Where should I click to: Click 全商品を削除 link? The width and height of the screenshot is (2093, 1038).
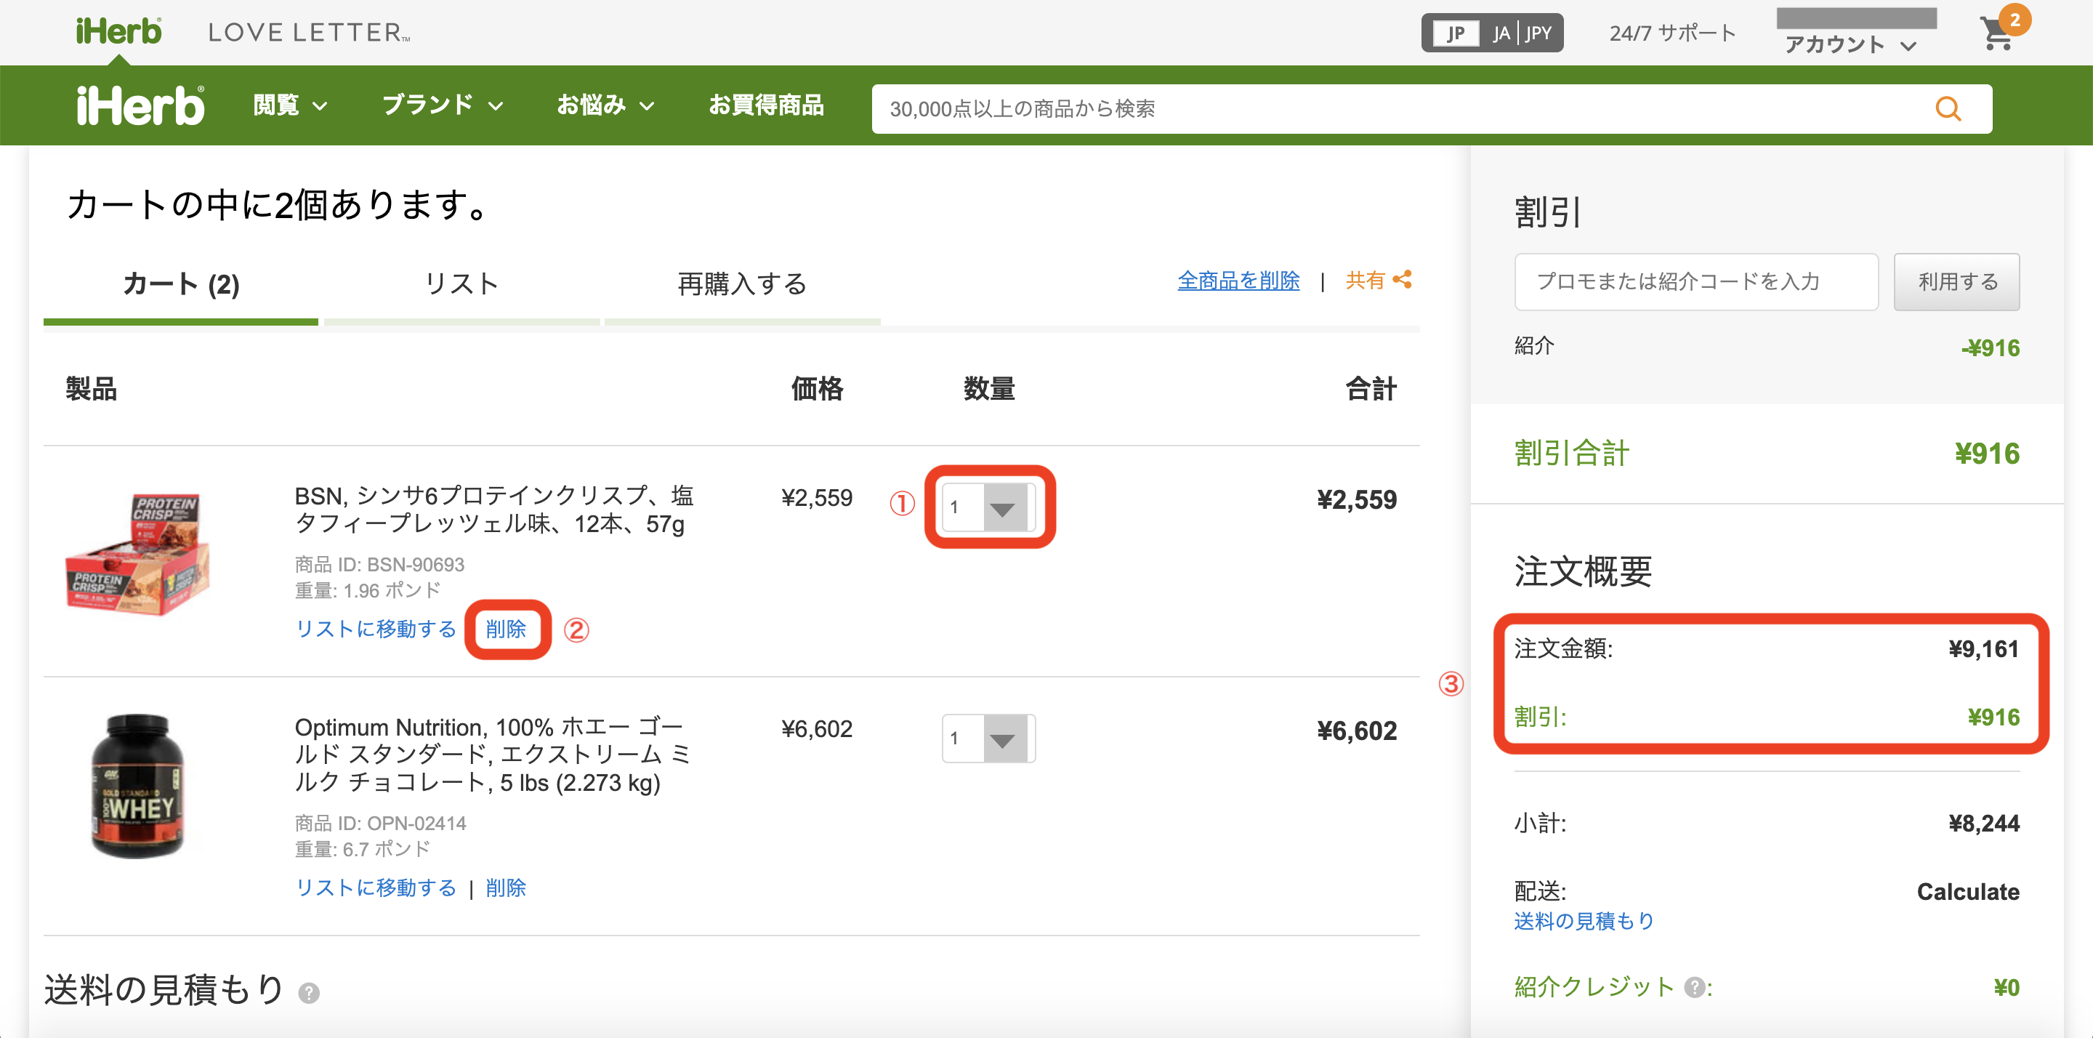1238,281
